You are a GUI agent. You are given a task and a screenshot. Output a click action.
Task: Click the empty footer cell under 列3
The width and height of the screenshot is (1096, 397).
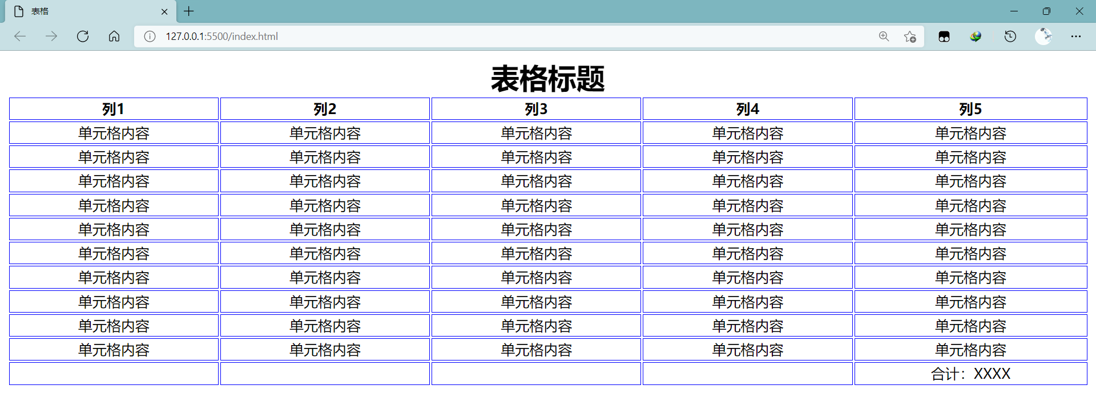tap(536, 374)
